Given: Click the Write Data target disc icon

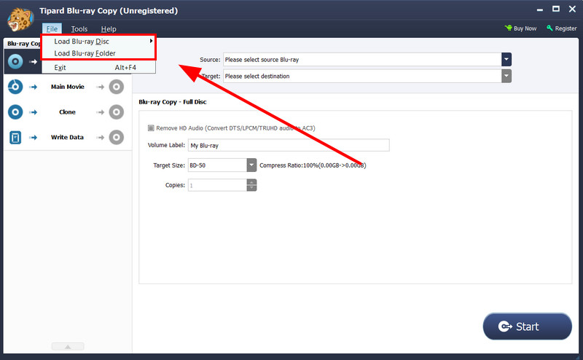Looking at the screenshot, I should pyautogui.click(x=117, y=137).
